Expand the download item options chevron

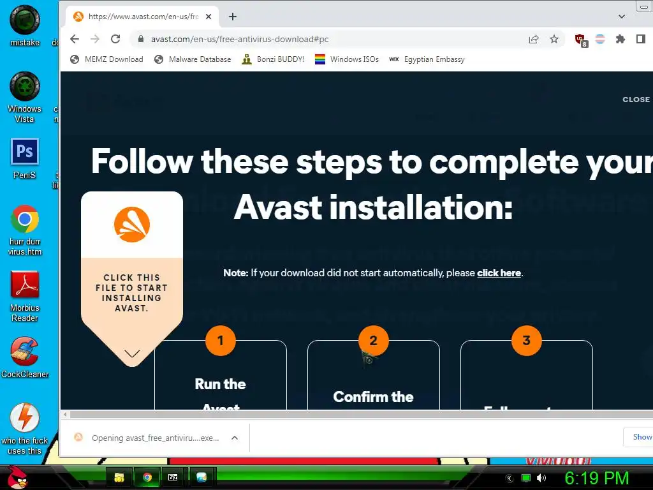pyautogui.click(x=235, y=438)
